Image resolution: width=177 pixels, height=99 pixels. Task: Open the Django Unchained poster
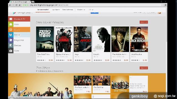tap(64, 39)
